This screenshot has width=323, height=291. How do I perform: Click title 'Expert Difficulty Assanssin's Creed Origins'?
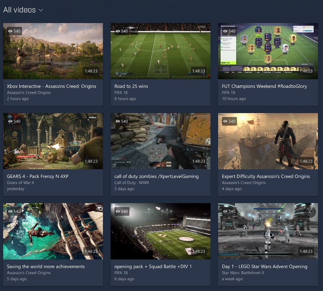pyautogui.click(x=266, y=176)
